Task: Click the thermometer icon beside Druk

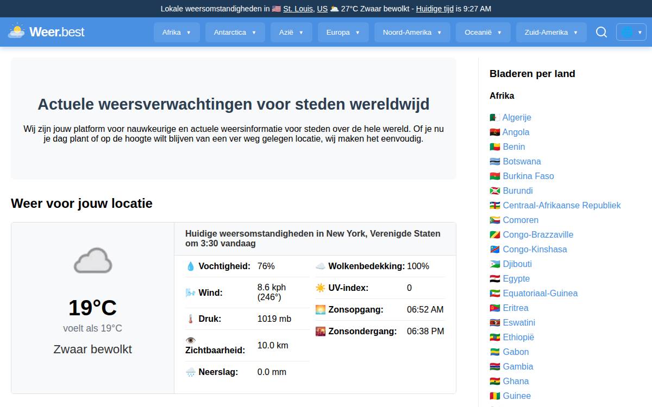Action: coord(190,319)
